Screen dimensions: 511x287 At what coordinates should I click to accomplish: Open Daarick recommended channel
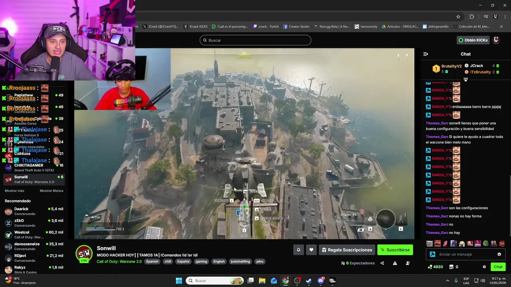click(x=34, y=211)
